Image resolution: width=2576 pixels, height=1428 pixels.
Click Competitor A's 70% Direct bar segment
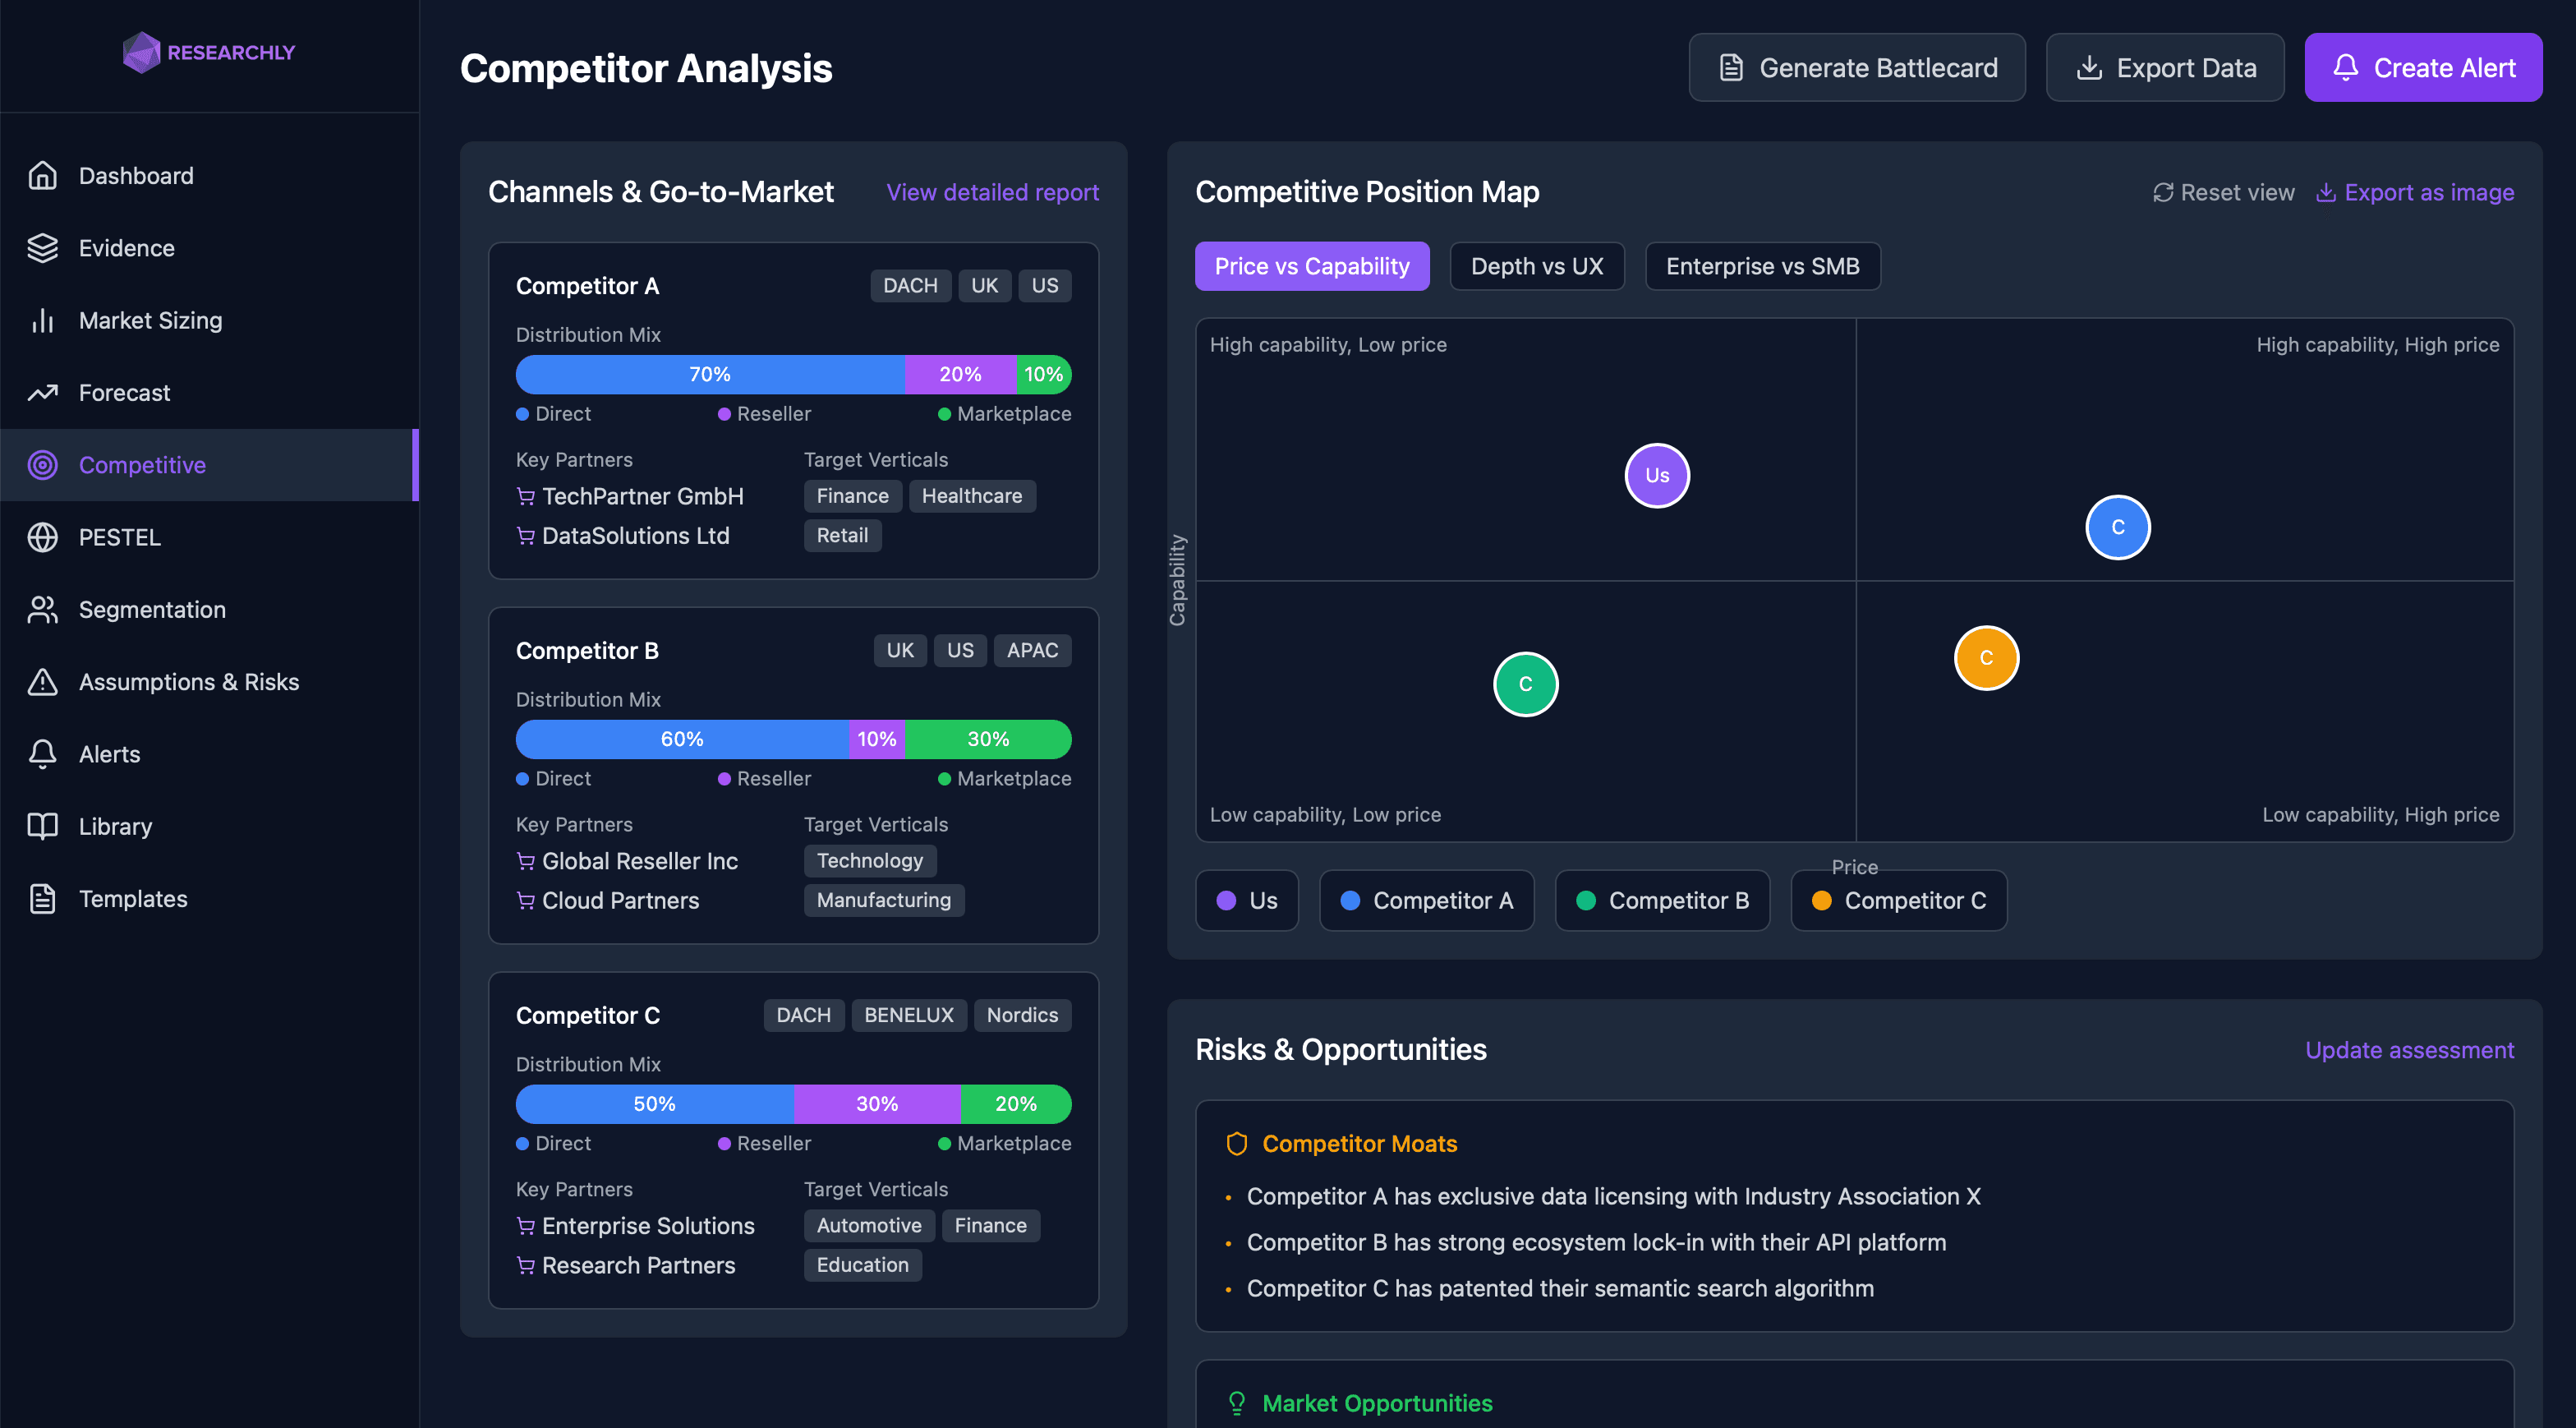click(710, 374)
